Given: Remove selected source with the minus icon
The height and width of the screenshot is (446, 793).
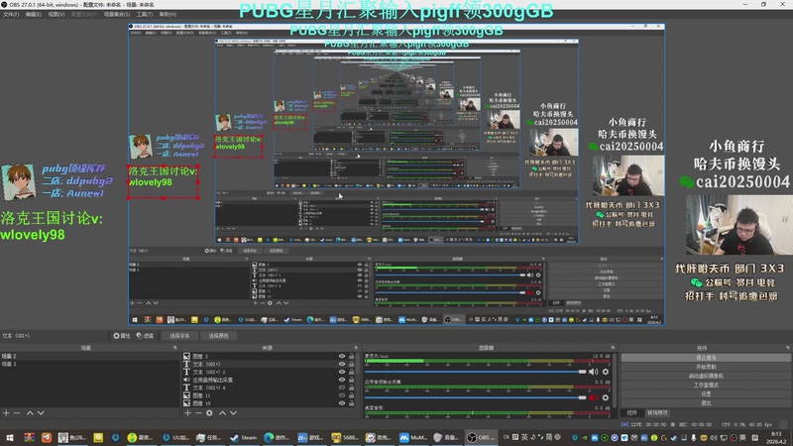Looking at the screenshot, I should 198,413.
